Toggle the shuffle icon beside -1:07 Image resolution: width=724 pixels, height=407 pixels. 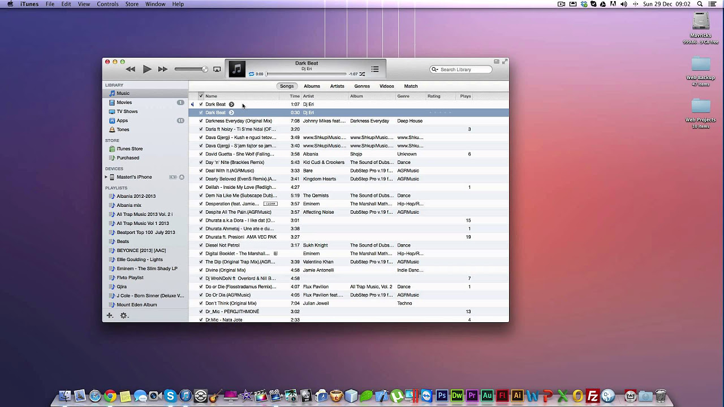(362, 74)
